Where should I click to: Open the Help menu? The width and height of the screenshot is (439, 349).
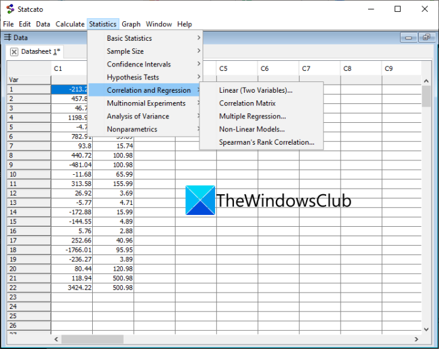[184, 24]
